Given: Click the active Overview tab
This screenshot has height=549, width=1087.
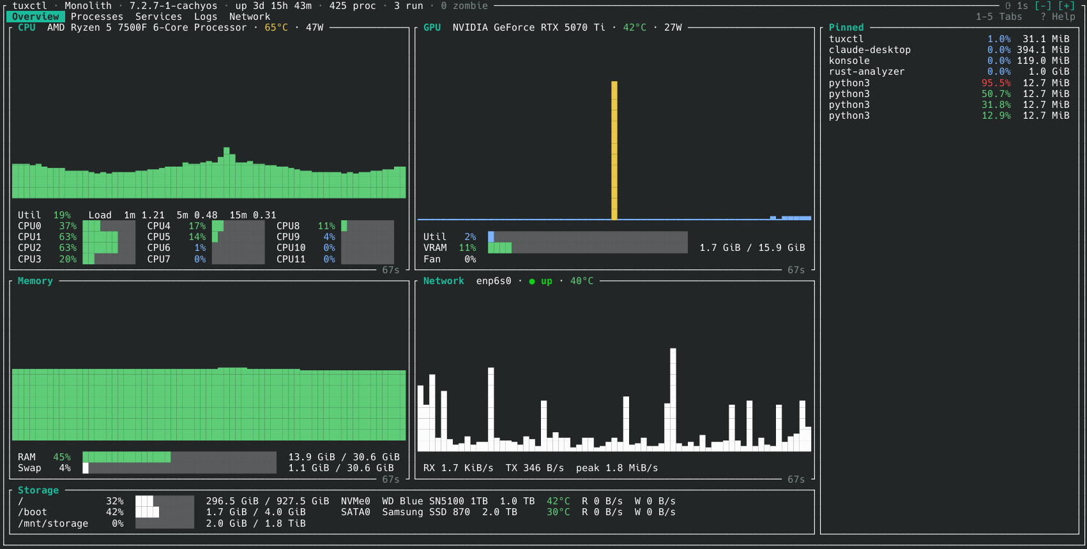Looking at the screenshot, I should point(36,17).
